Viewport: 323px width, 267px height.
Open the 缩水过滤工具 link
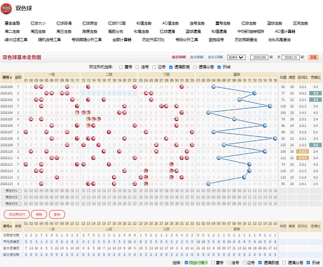tap(16, 40)
